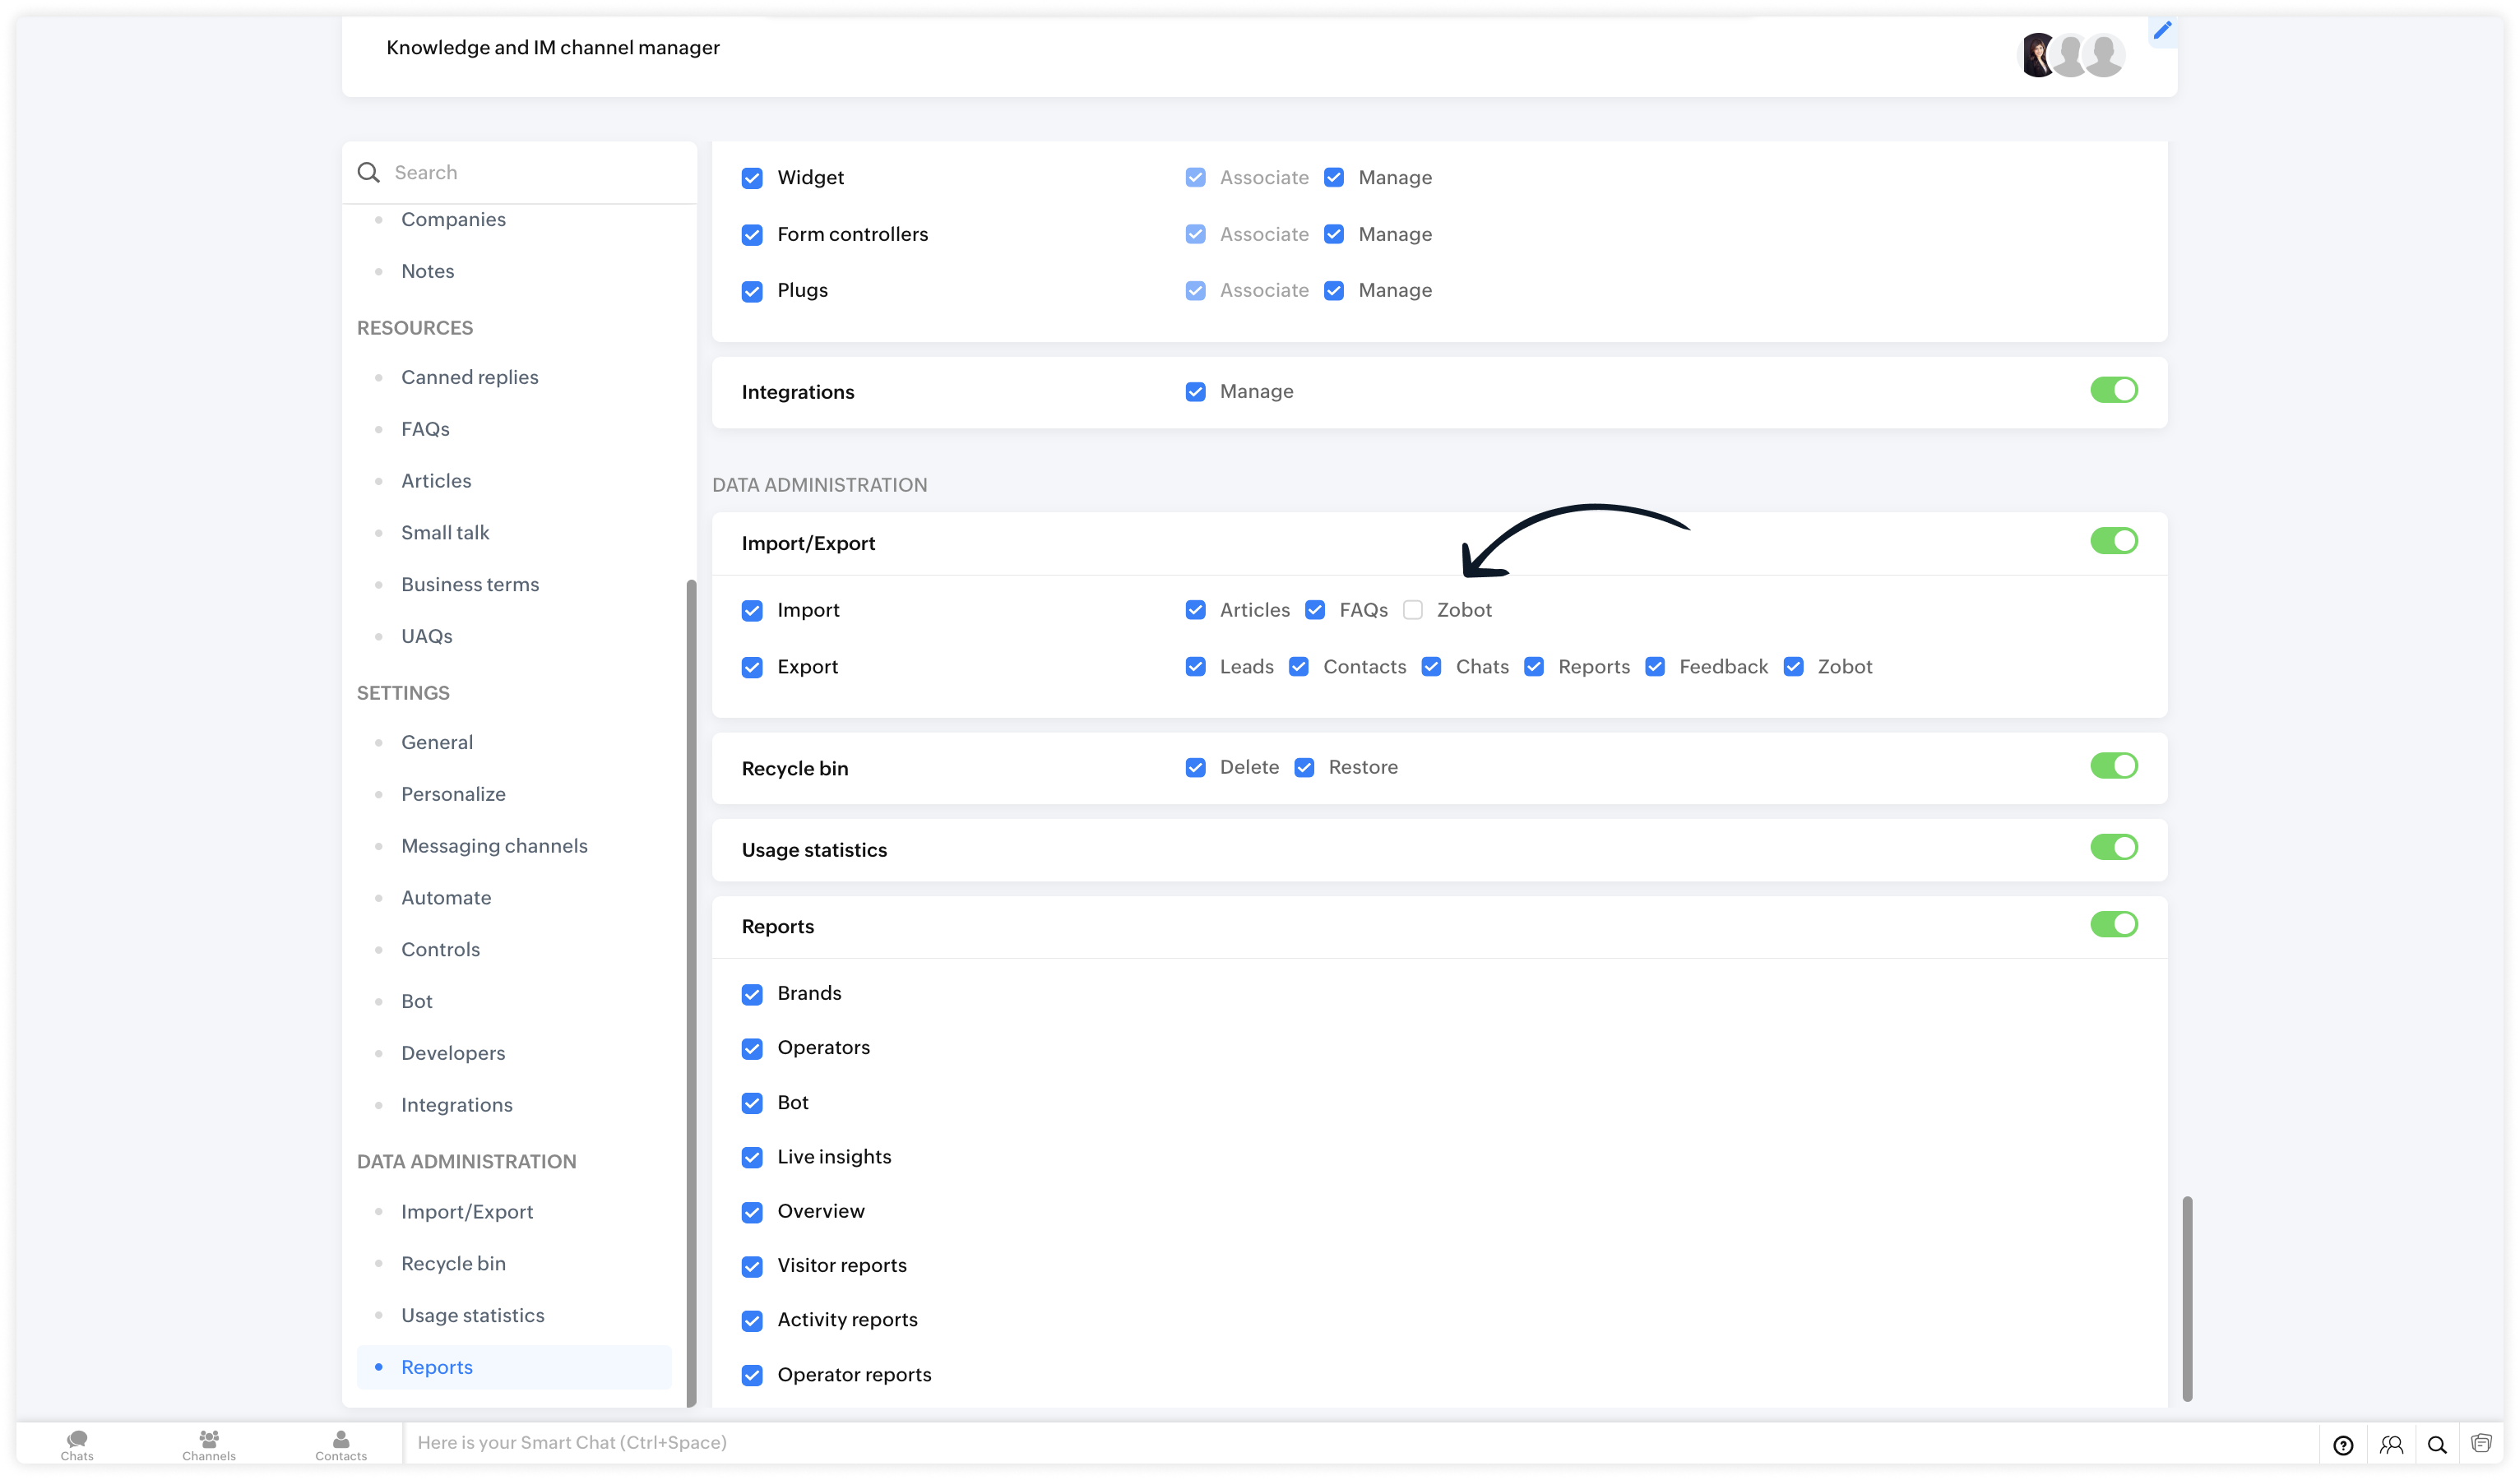Click Developers in the settings list
2520x1480 pixels.
453,1053
